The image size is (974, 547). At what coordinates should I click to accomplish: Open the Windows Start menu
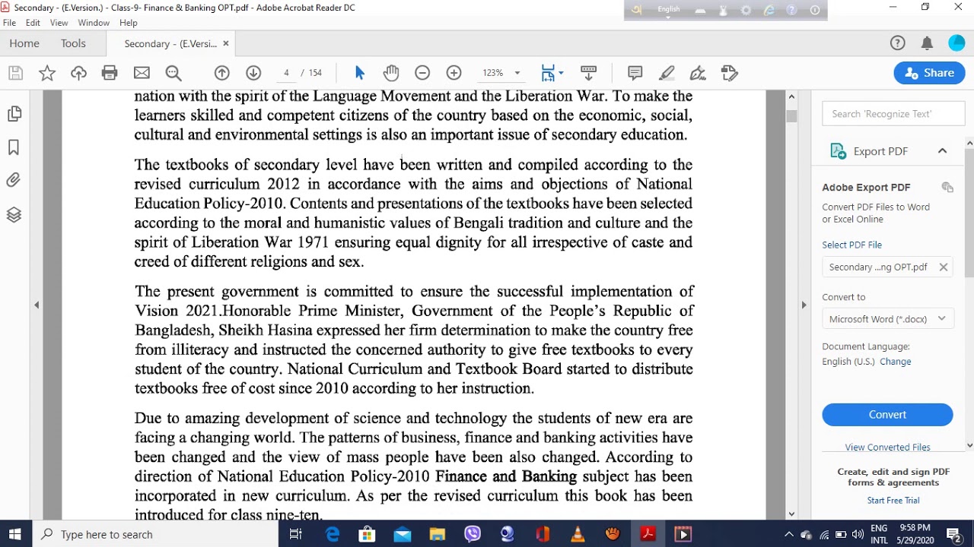click(15, 534)
